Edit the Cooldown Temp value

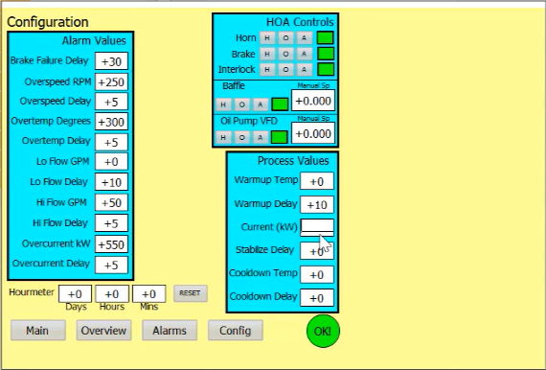[317, 274]
